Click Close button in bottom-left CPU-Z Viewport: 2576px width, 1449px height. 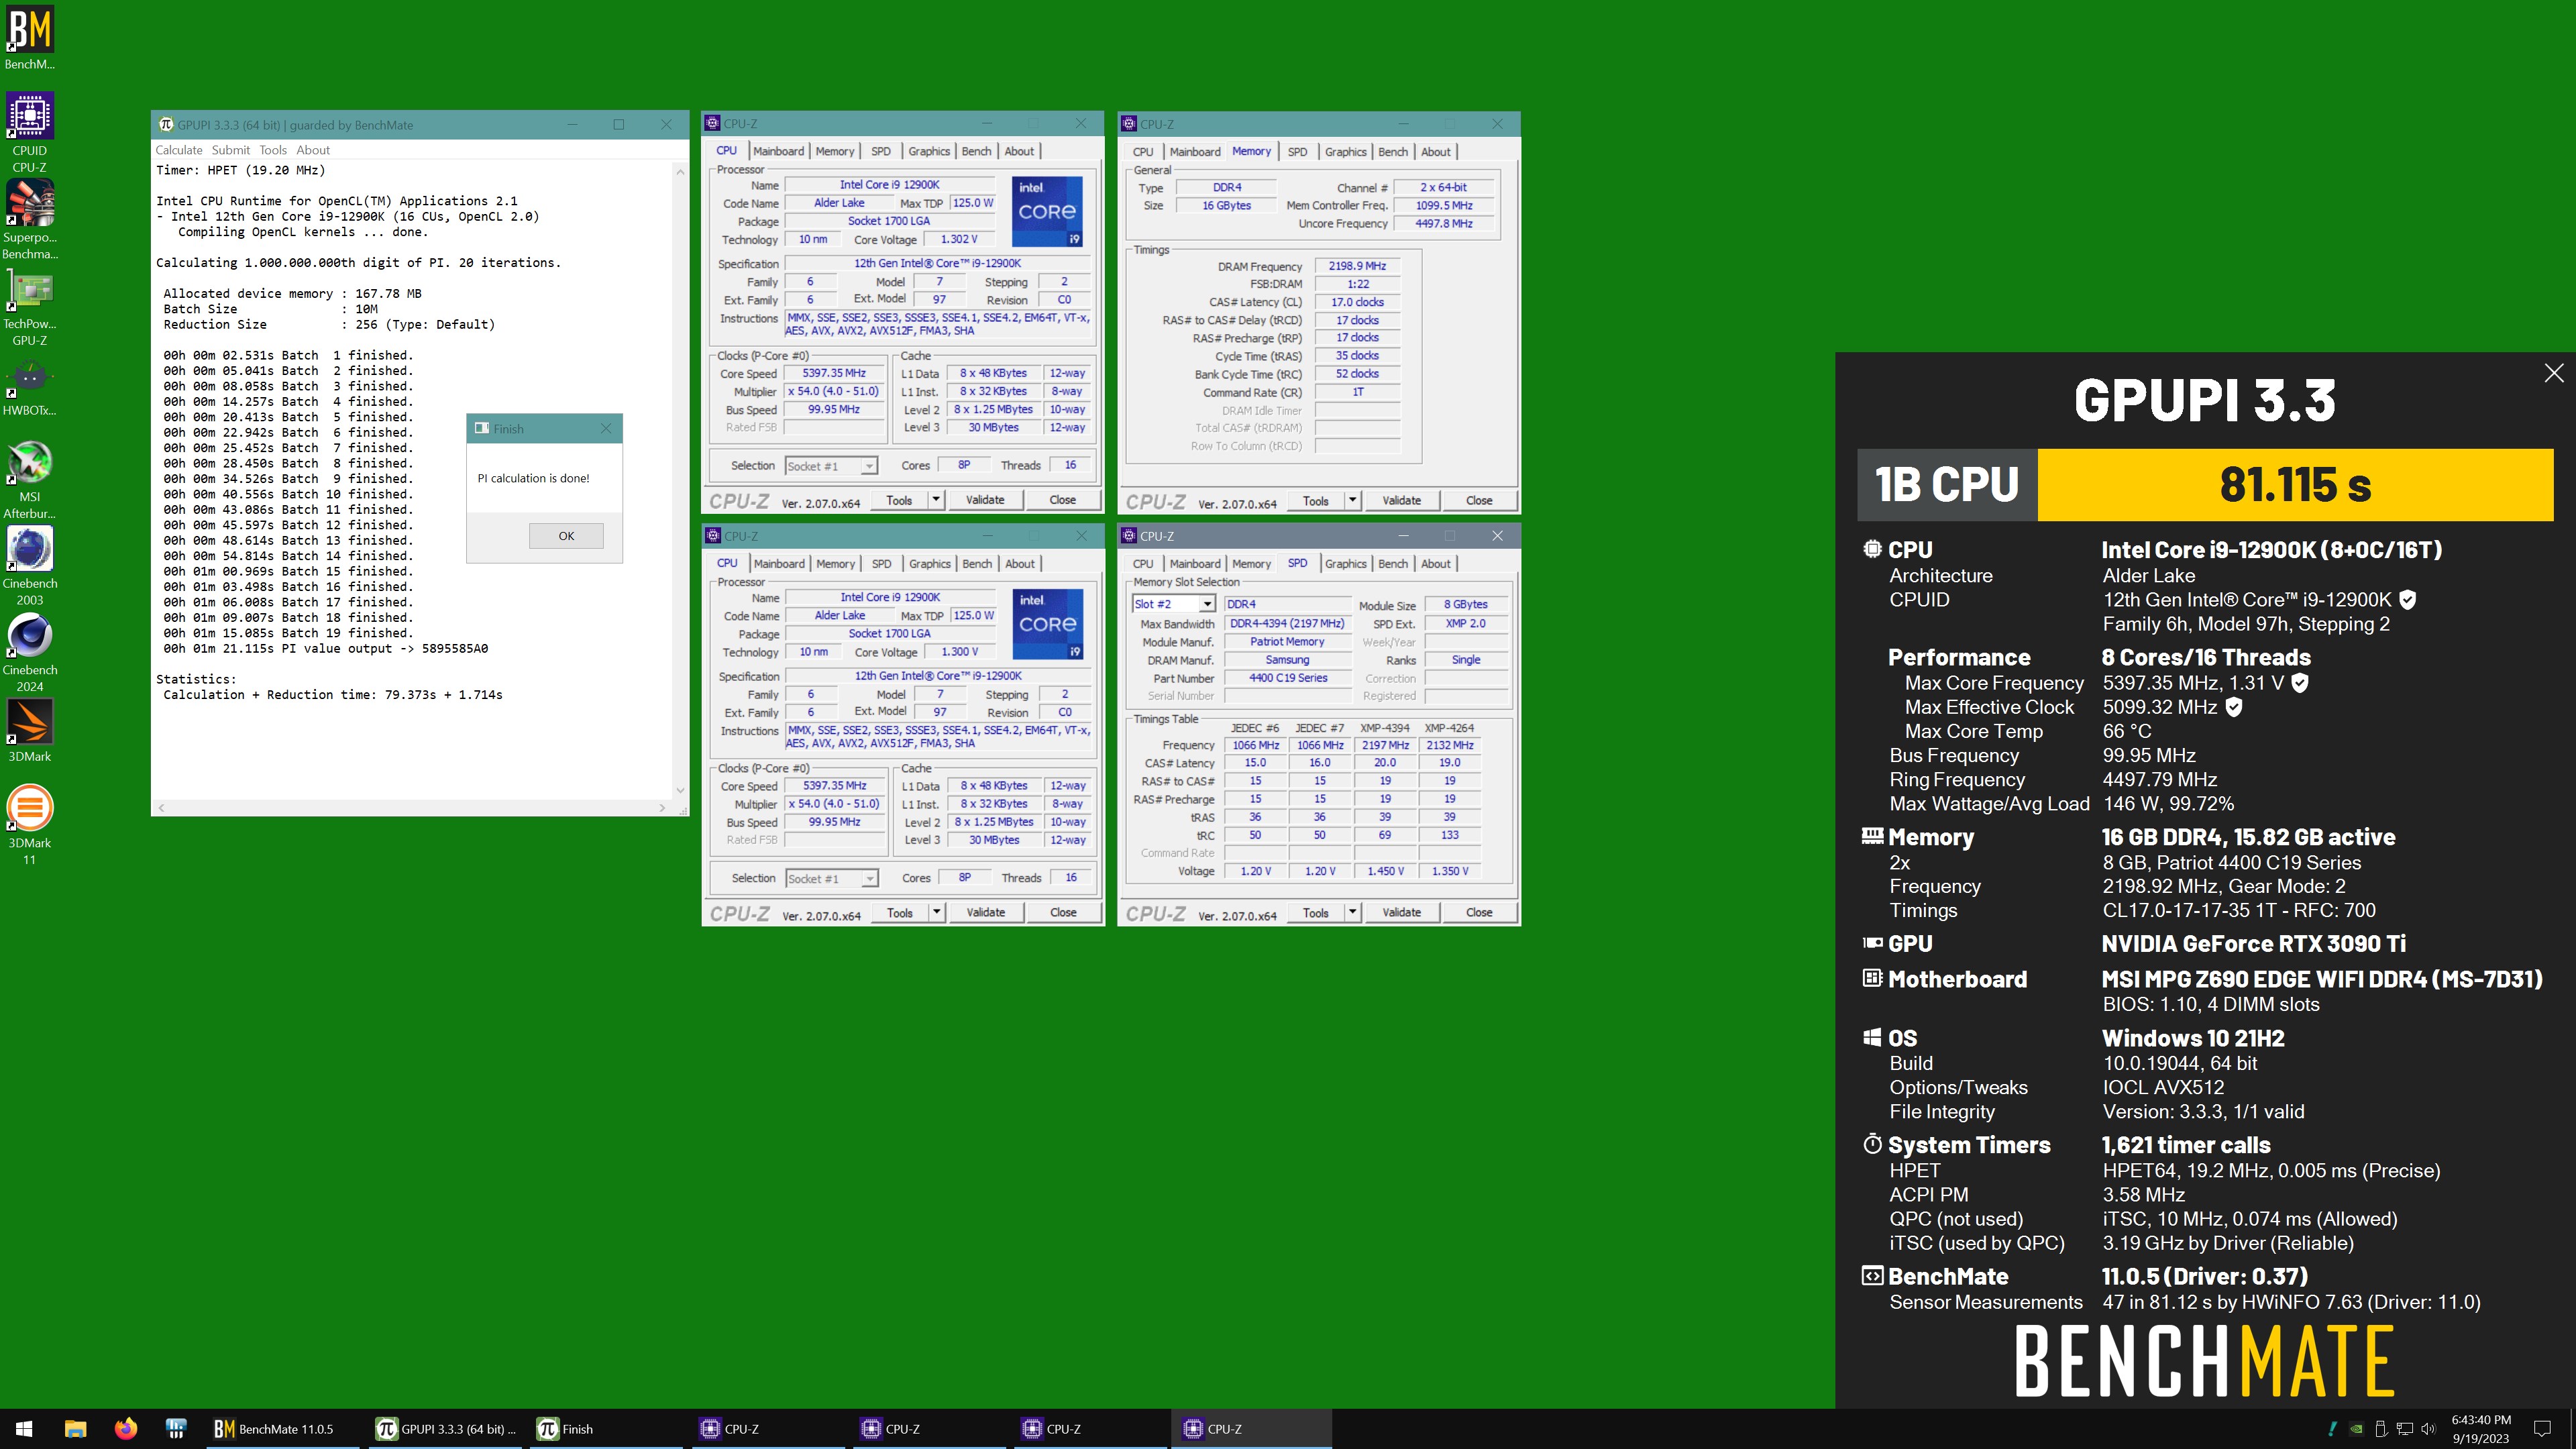(x=1063, y=912)
